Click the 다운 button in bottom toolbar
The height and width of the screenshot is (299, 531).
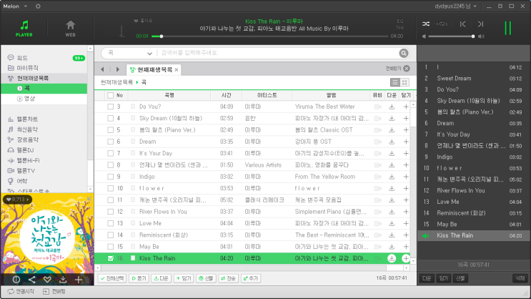(x=162, y=279)
